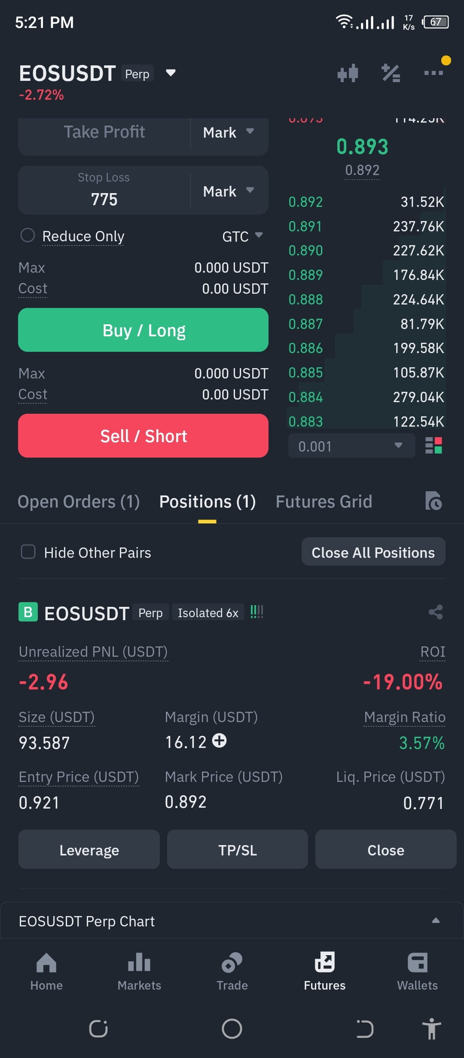Open the order history icon
The height and width of the screenshot is (1058, 464).
[433, 501]
